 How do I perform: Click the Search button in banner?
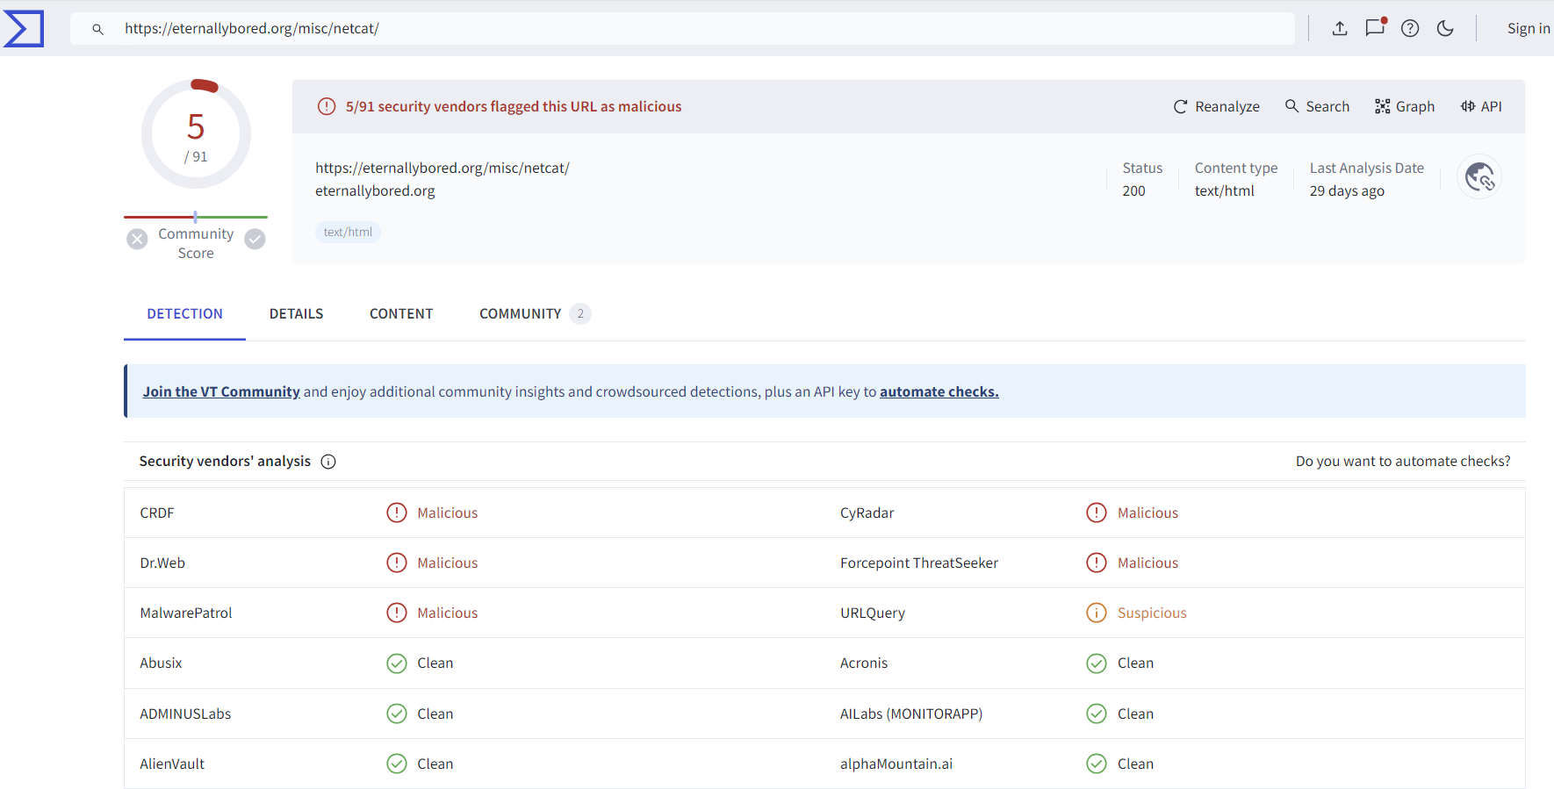pos(1317,106)
